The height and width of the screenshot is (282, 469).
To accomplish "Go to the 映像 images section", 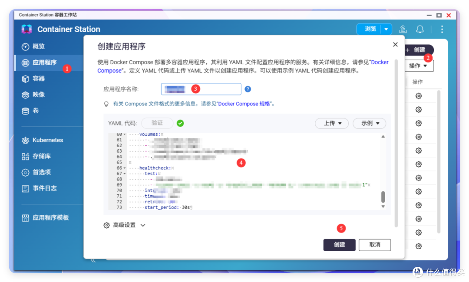I will (33, 95).
